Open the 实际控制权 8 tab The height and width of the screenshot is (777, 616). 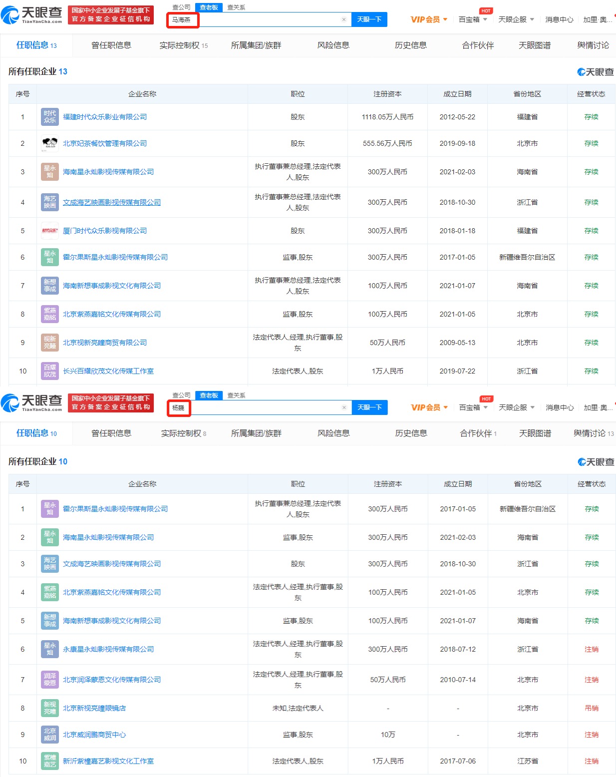pos(184,433)
